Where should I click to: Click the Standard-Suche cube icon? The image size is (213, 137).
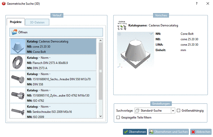point(137,111)
